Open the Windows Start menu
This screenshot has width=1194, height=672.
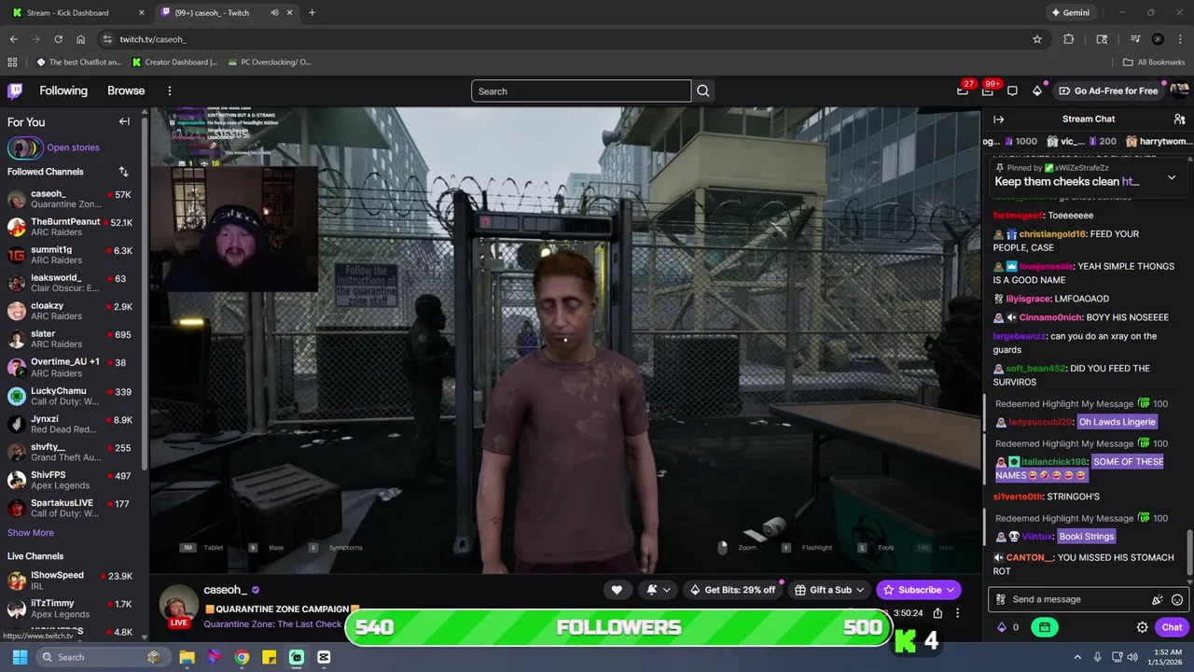click(x=20, y=657)
